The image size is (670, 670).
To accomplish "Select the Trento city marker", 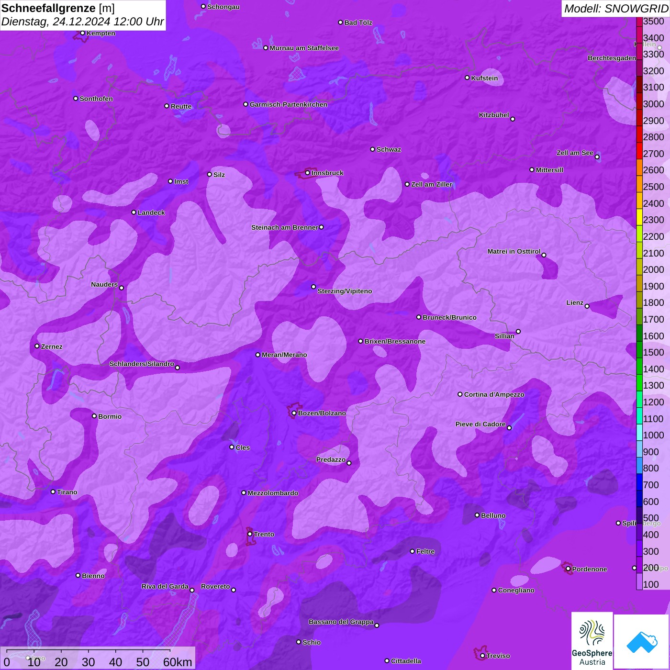I will (x=250, y=534).
